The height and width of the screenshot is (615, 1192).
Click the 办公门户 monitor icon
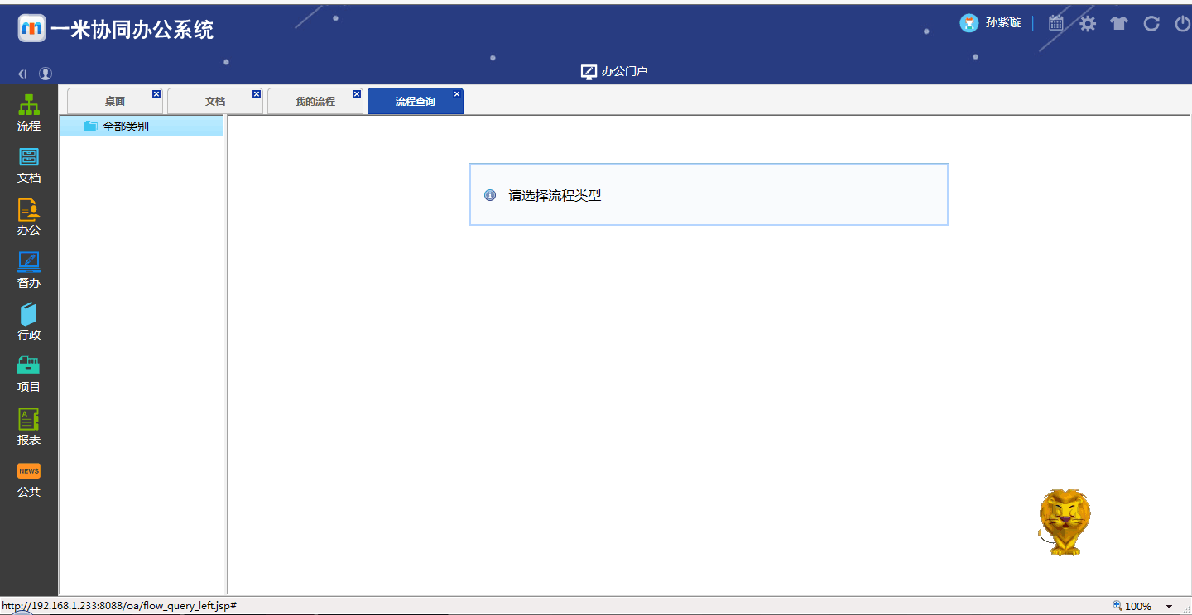(589, 72)
